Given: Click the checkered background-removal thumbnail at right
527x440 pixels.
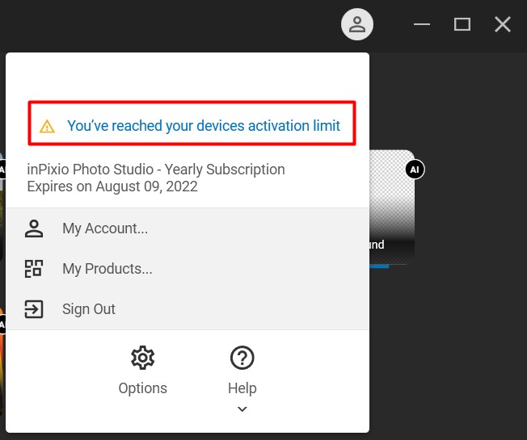Looking at the screenshot, I should tap(392, 207).
